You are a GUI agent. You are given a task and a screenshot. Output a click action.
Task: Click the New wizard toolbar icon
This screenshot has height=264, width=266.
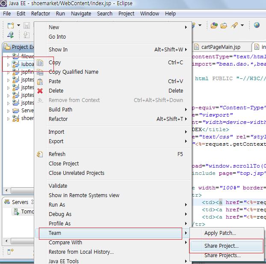pos(11,25)
